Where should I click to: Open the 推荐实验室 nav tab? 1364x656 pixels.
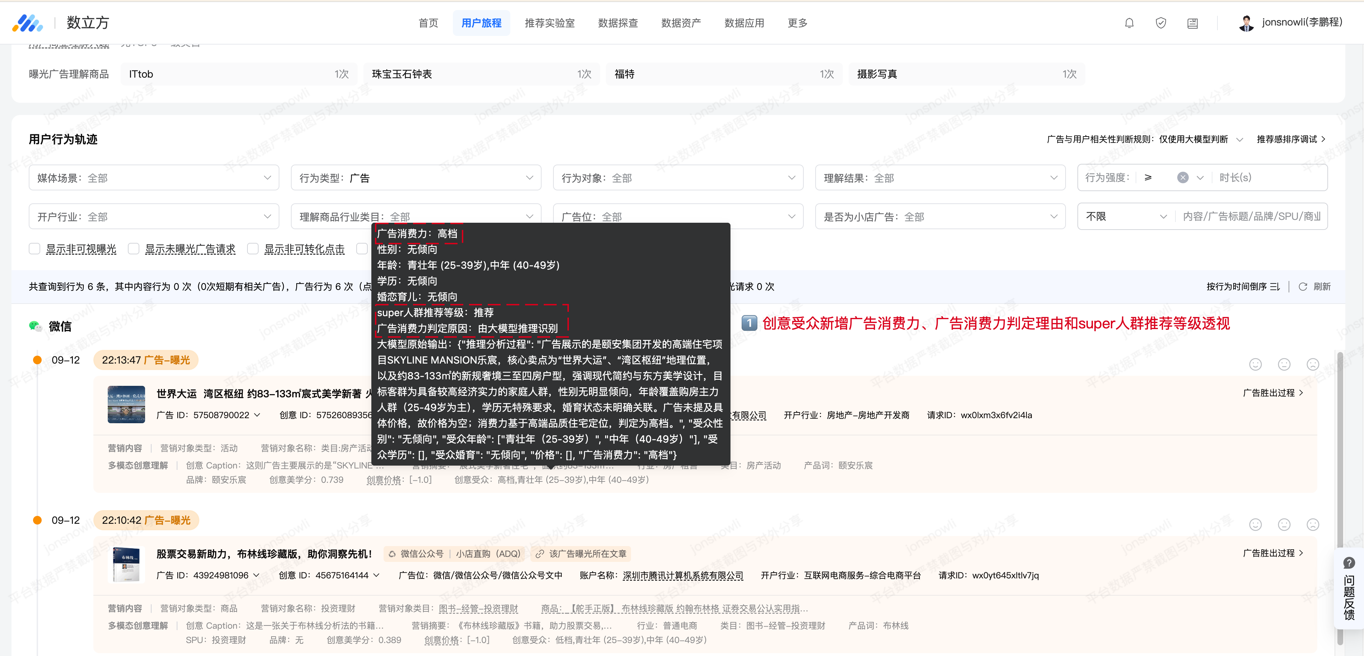[x=549, y=23]
